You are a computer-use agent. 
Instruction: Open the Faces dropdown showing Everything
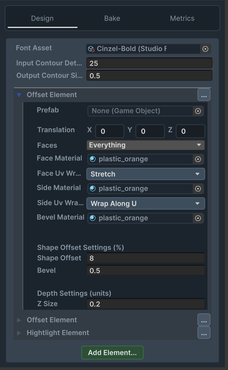click(x=146, y=145)
